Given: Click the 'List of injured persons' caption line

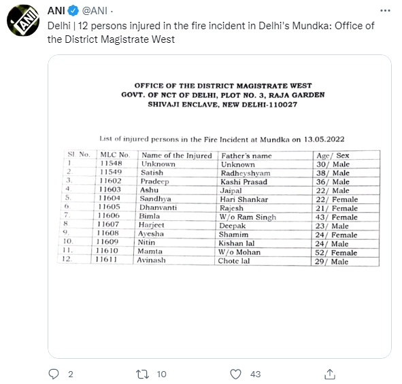Looking at the screenshot, I should (222, 139).
